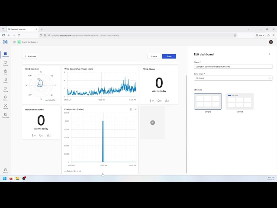Duplicate the Precipitation (Inches) card

coord(131,109)
